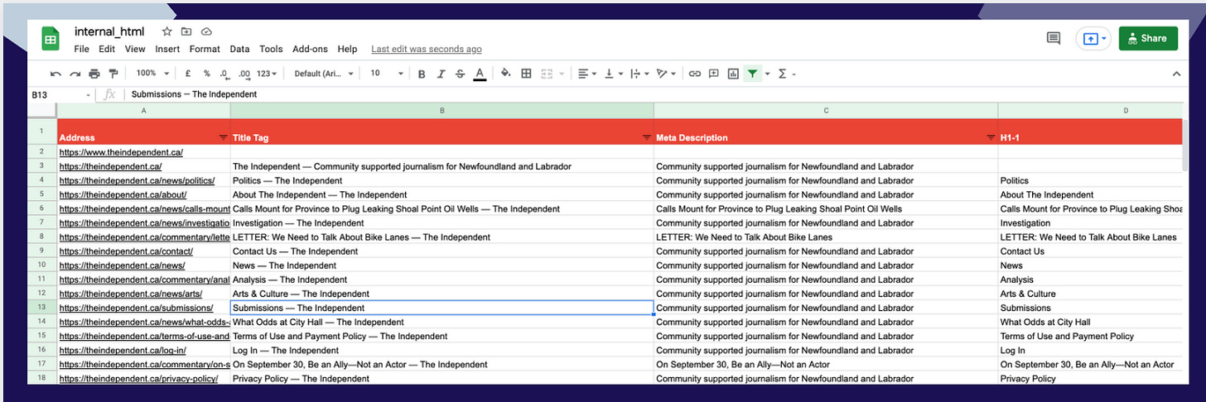Open the theindependent.ca/privacy-policy/ link
This screenshot has height=402, width=1206.
pyautogui.click(x=138, y=379)
